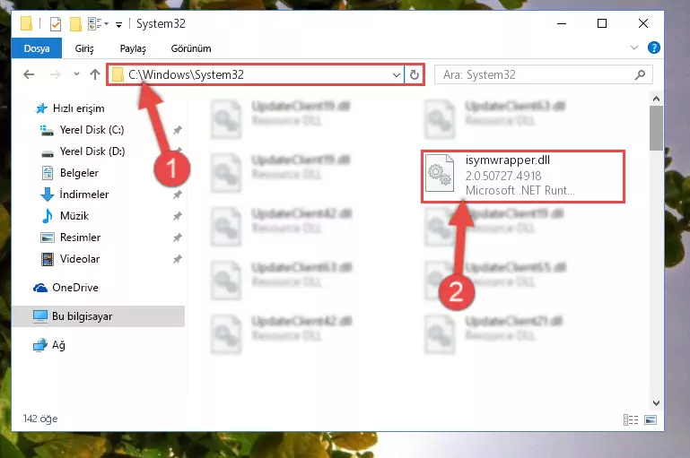The image size is (690, 458).
Task: Open Yerel Disk (D:) in the sidebar
Action: pos(92,151)
